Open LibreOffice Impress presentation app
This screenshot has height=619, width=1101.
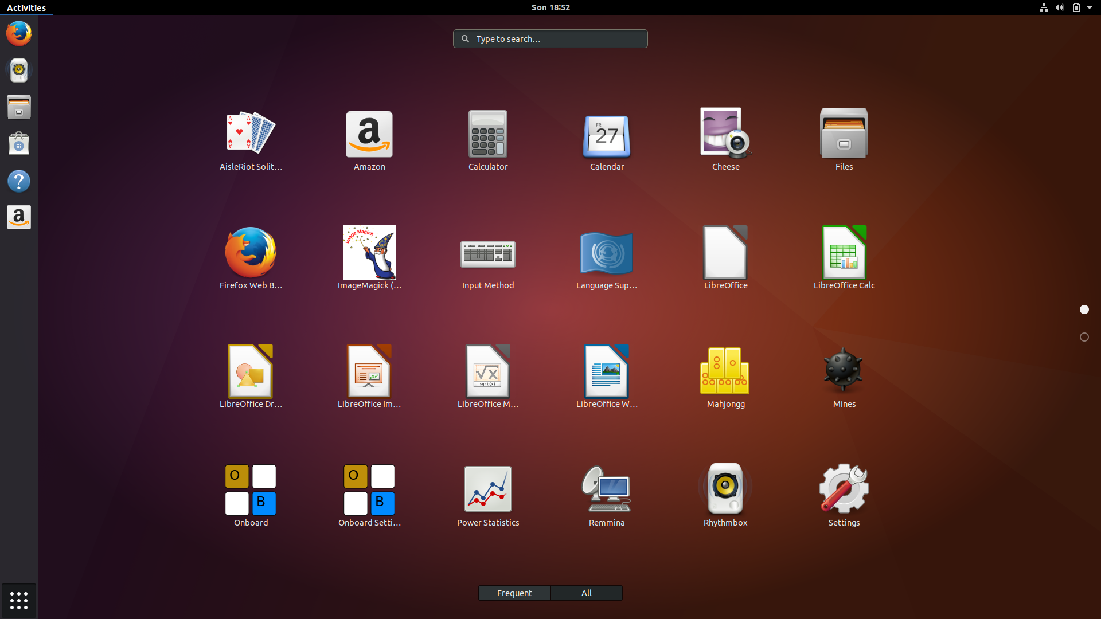point(369,371)
